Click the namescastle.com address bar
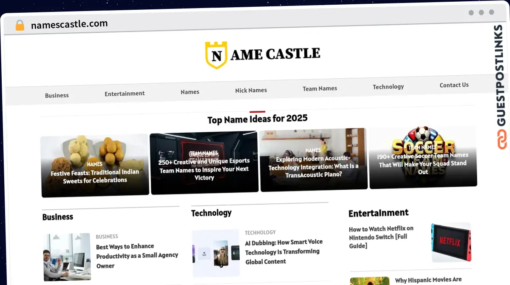Viewport: 510px width, 285px height. (x=69, y=24)
